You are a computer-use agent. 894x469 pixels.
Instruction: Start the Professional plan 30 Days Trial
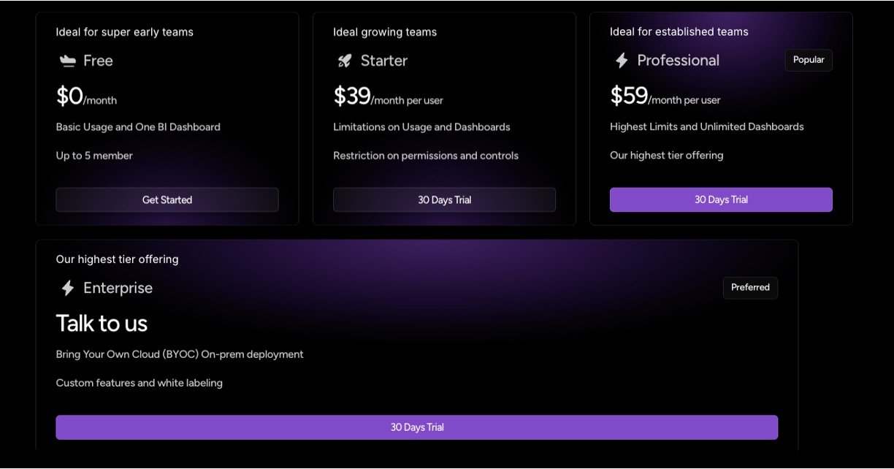[721, 199]
